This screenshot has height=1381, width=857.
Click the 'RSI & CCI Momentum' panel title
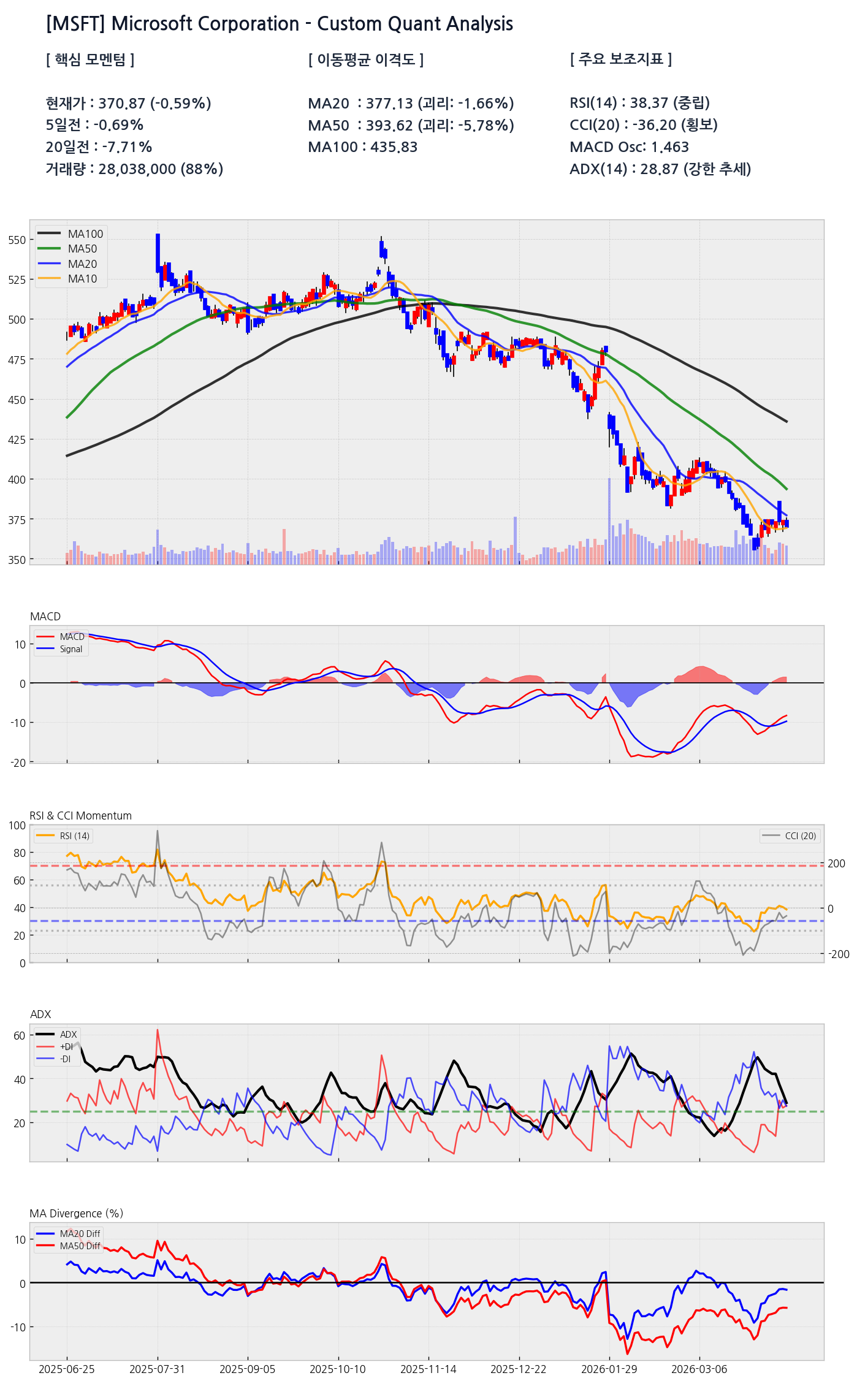click(81, 816)
